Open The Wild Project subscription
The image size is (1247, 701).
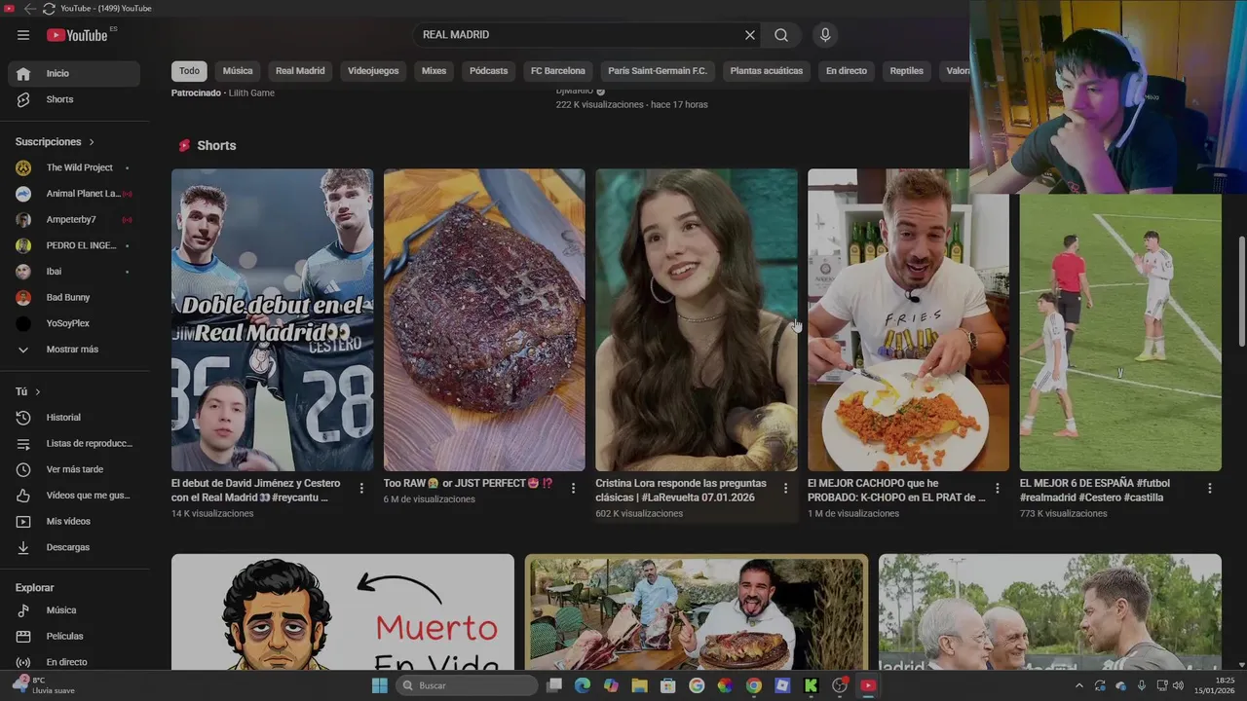[74, 167]
